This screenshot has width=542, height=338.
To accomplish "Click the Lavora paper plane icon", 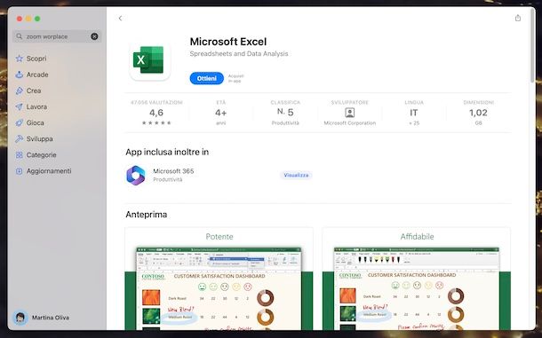I will click(x=20, y=106).
